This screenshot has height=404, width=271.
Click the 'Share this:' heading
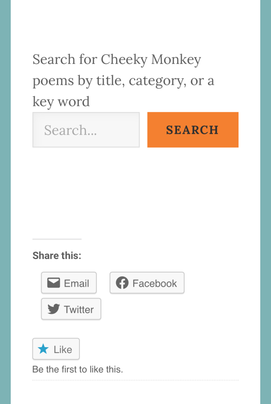pyautogui.click(x=57, y=256)
